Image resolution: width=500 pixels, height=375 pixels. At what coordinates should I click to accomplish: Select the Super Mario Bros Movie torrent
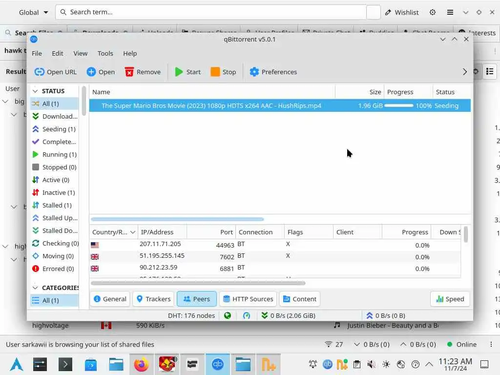tap(280, 106)
